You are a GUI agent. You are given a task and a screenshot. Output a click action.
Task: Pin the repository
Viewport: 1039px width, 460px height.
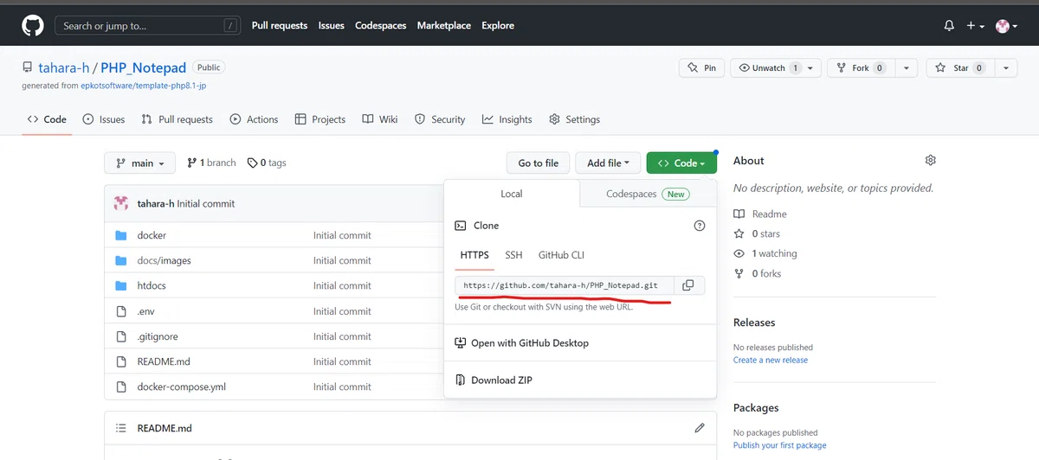coord(702,67)
